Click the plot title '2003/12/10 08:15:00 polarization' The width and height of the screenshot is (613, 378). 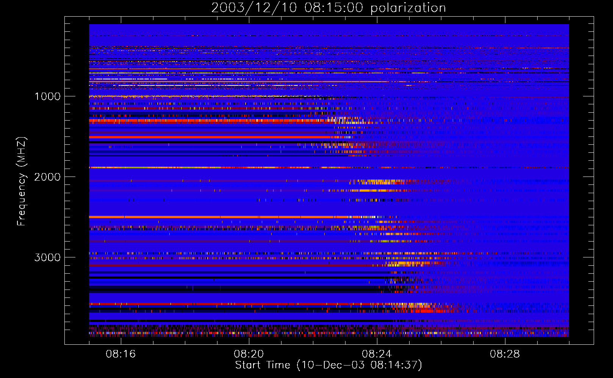(328, 8)
